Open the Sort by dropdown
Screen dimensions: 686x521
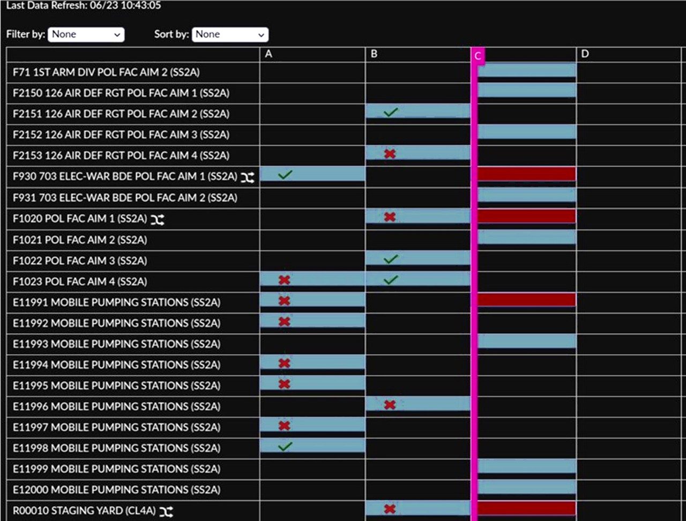230,34
